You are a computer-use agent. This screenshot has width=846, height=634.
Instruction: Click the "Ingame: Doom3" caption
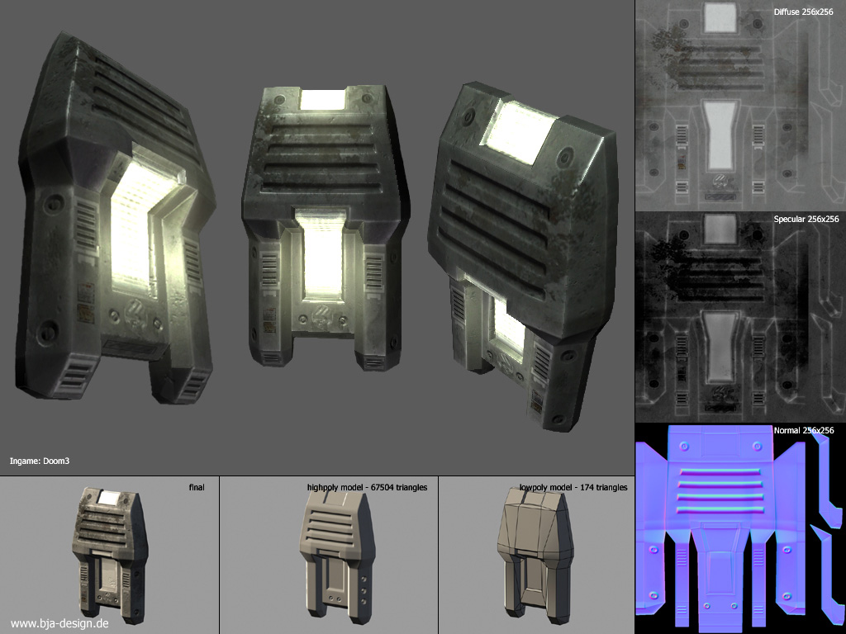(40, 461)
